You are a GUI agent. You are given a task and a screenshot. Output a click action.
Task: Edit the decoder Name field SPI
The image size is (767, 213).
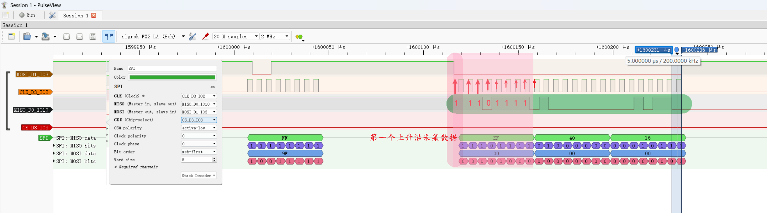[x=172, y=69]
